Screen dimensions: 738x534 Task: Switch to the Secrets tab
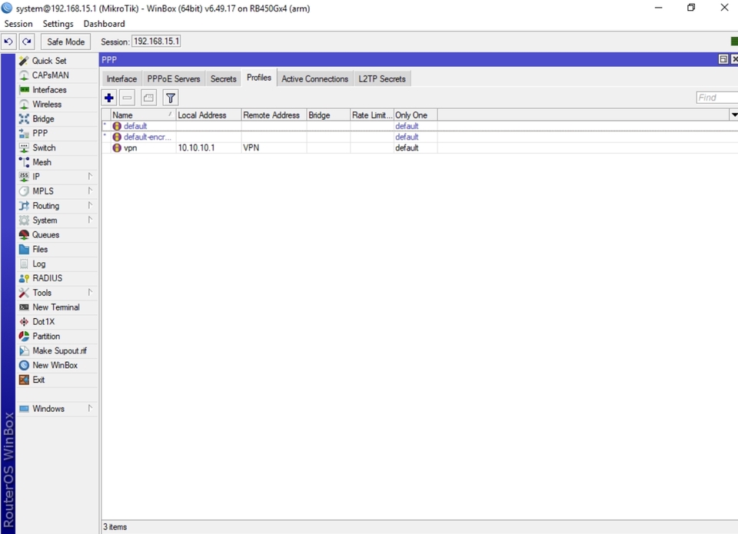(223, 79)
